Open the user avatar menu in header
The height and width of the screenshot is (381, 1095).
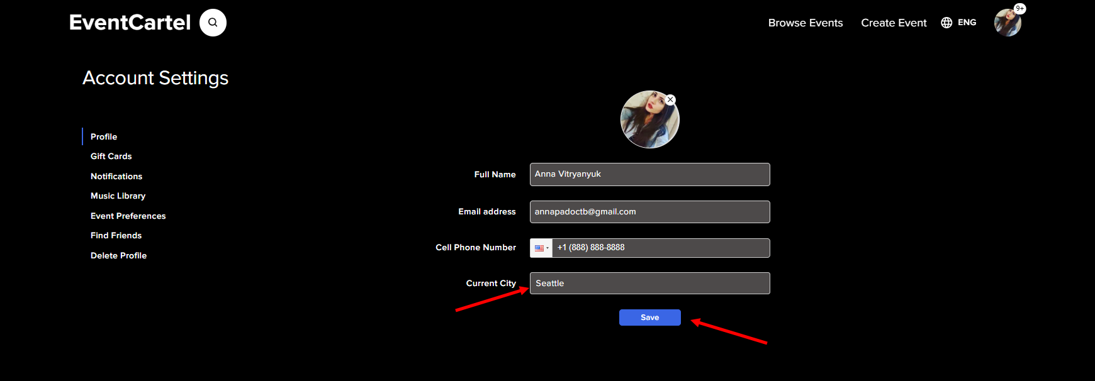[1007, 23]
